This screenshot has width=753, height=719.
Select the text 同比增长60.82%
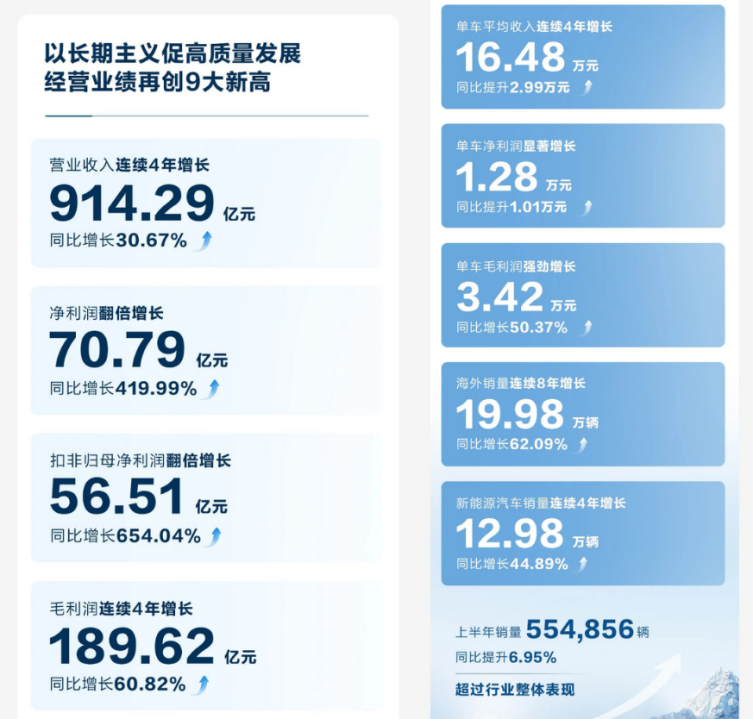tap(118, 685)
